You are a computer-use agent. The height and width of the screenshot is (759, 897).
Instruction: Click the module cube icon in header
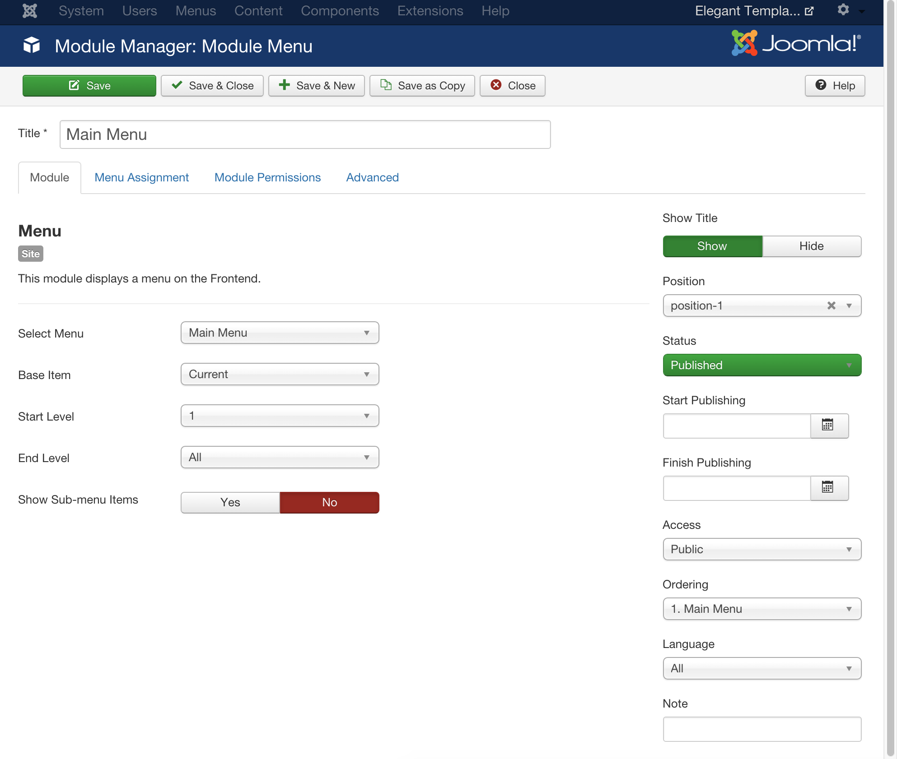click(32, 46)
